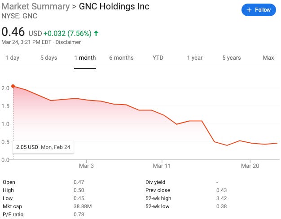This screenshot has height=219, width=281.
Task: Switch to 5 years range
Action: click(x=232, y=58)
